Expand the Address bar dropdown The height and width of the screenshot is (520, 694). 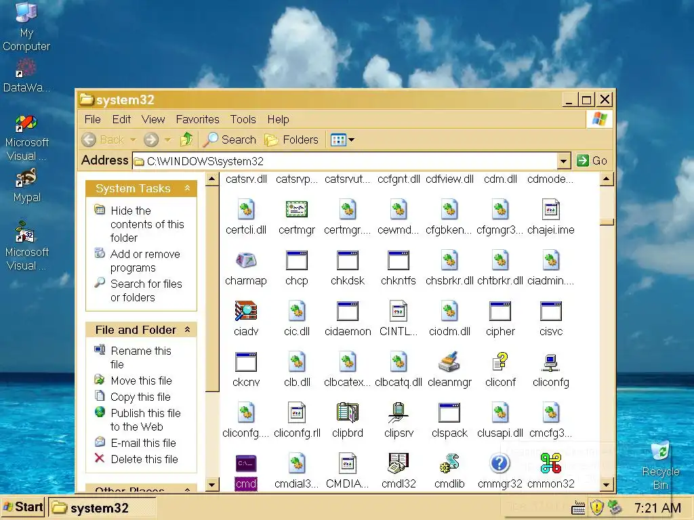563,161
